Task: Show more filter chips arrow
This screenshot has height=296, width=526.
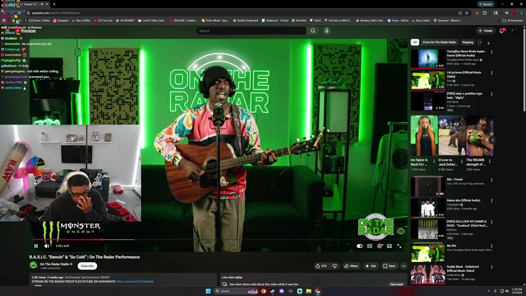Action: (x=488, y=43)
